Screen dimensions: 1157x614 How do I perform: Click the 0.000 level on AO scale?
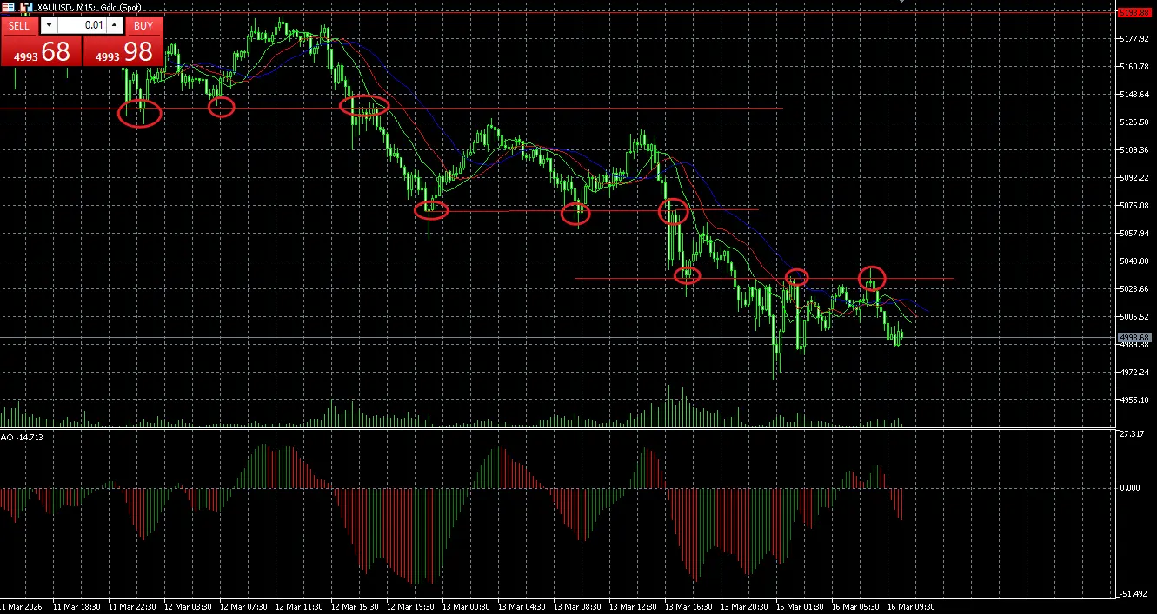(1130, 488)
